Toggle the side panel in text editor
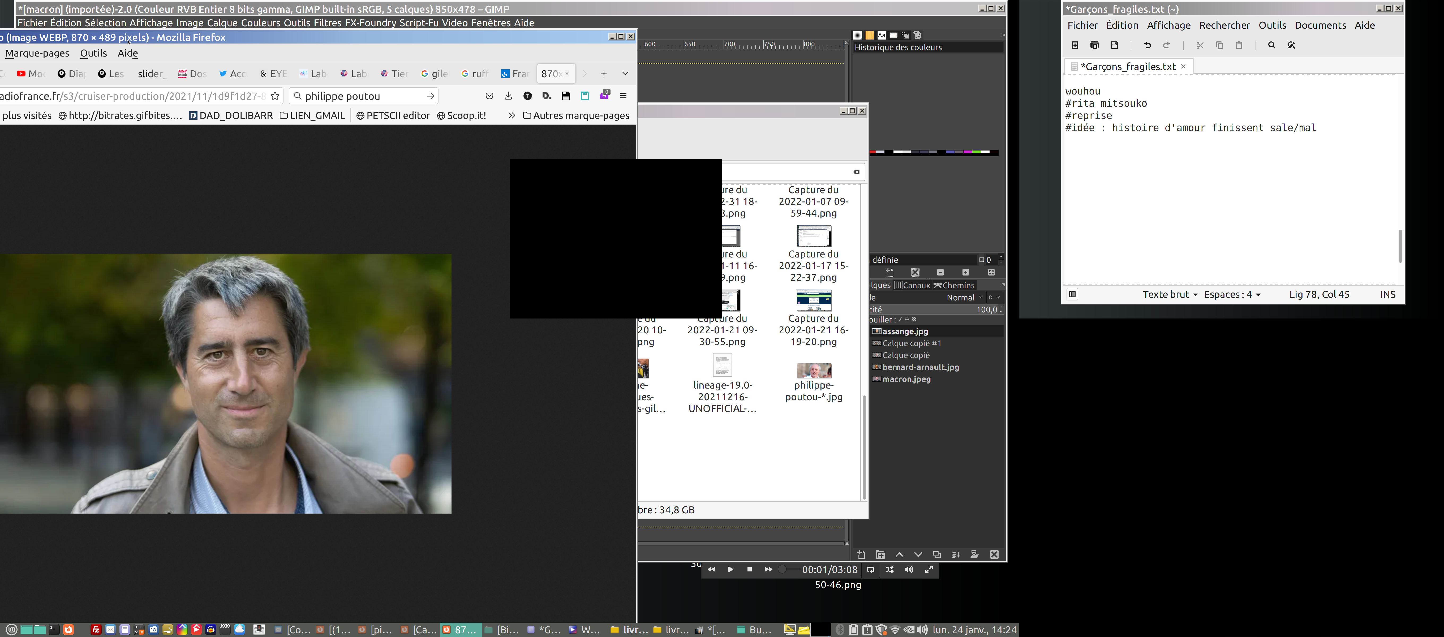The height and width of the screenshot is (637, 1444). pos(1072,294)
